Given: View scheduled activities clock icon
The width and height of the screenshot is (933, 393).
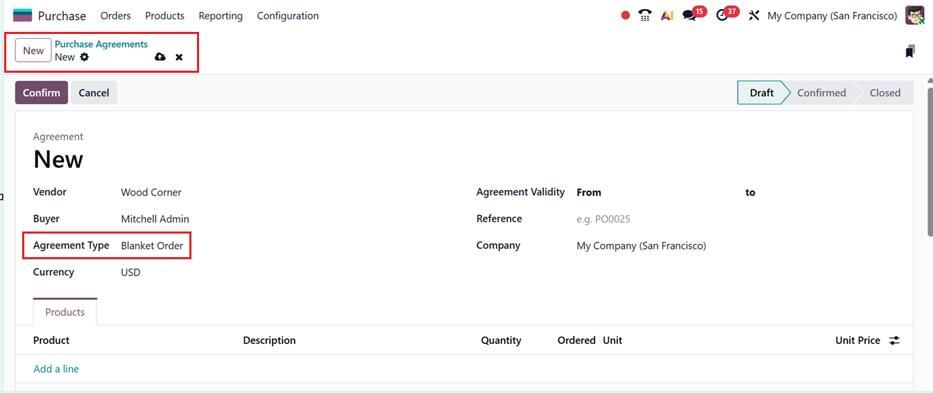Looking at the screenshot, I should (x=723, y=15).
